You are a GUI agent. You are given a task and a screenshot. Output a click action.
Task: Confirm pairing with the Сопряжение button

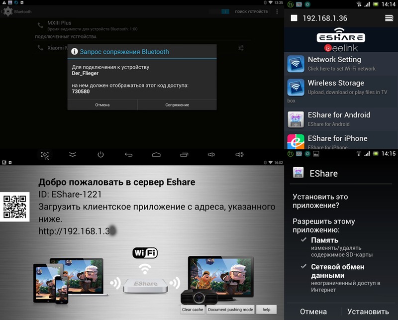177,105
